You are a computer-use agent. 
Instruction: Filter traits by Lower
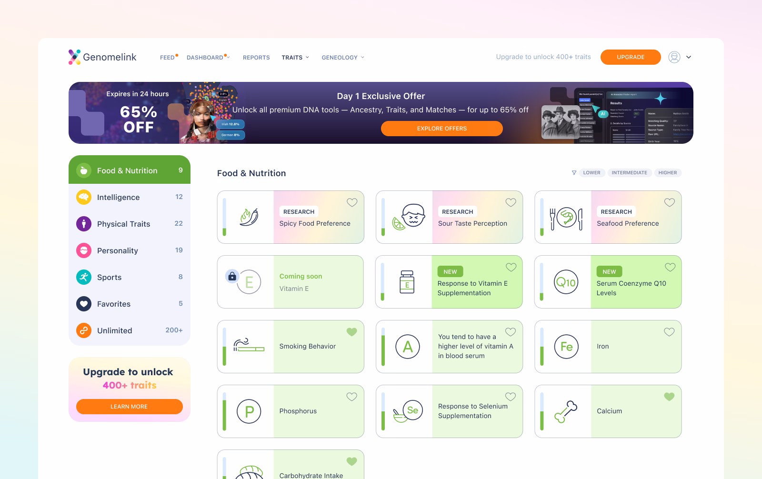(x=592, y=173)
